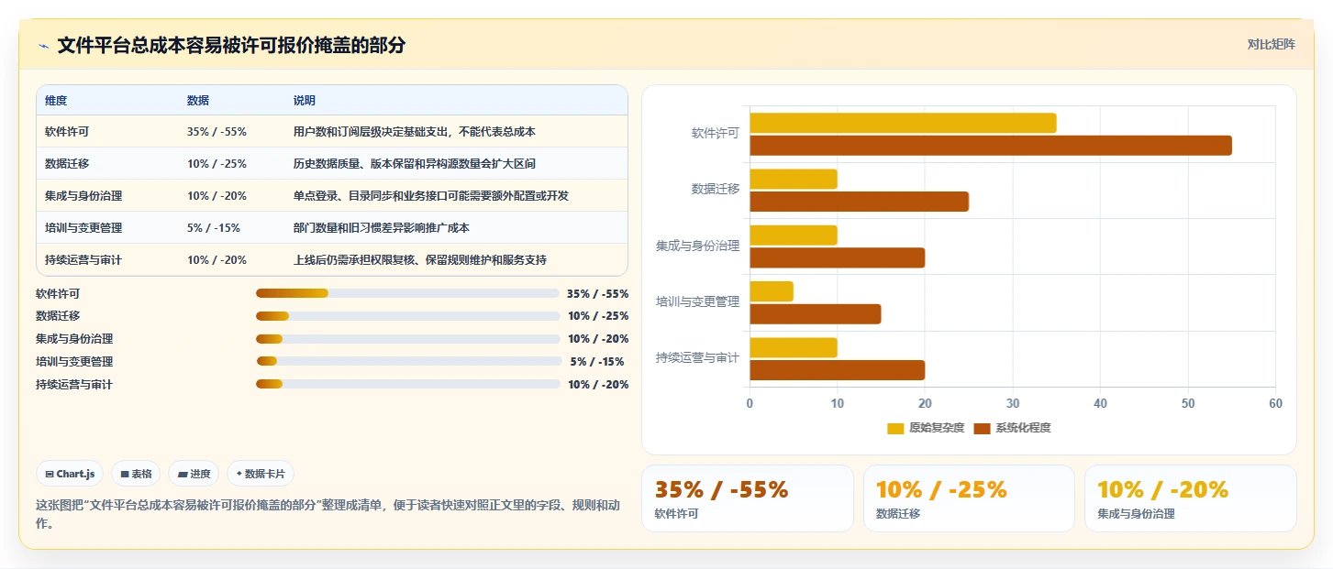Click the description 用户数和订阅层级决定基础支出
The height and width of the screenshot is (569, 1333).
tap(372, 132)
